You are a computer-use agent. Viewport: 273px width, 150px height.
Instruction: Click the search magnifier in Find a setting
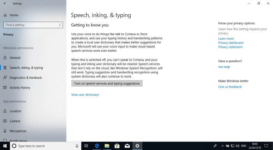click(60, 25)
